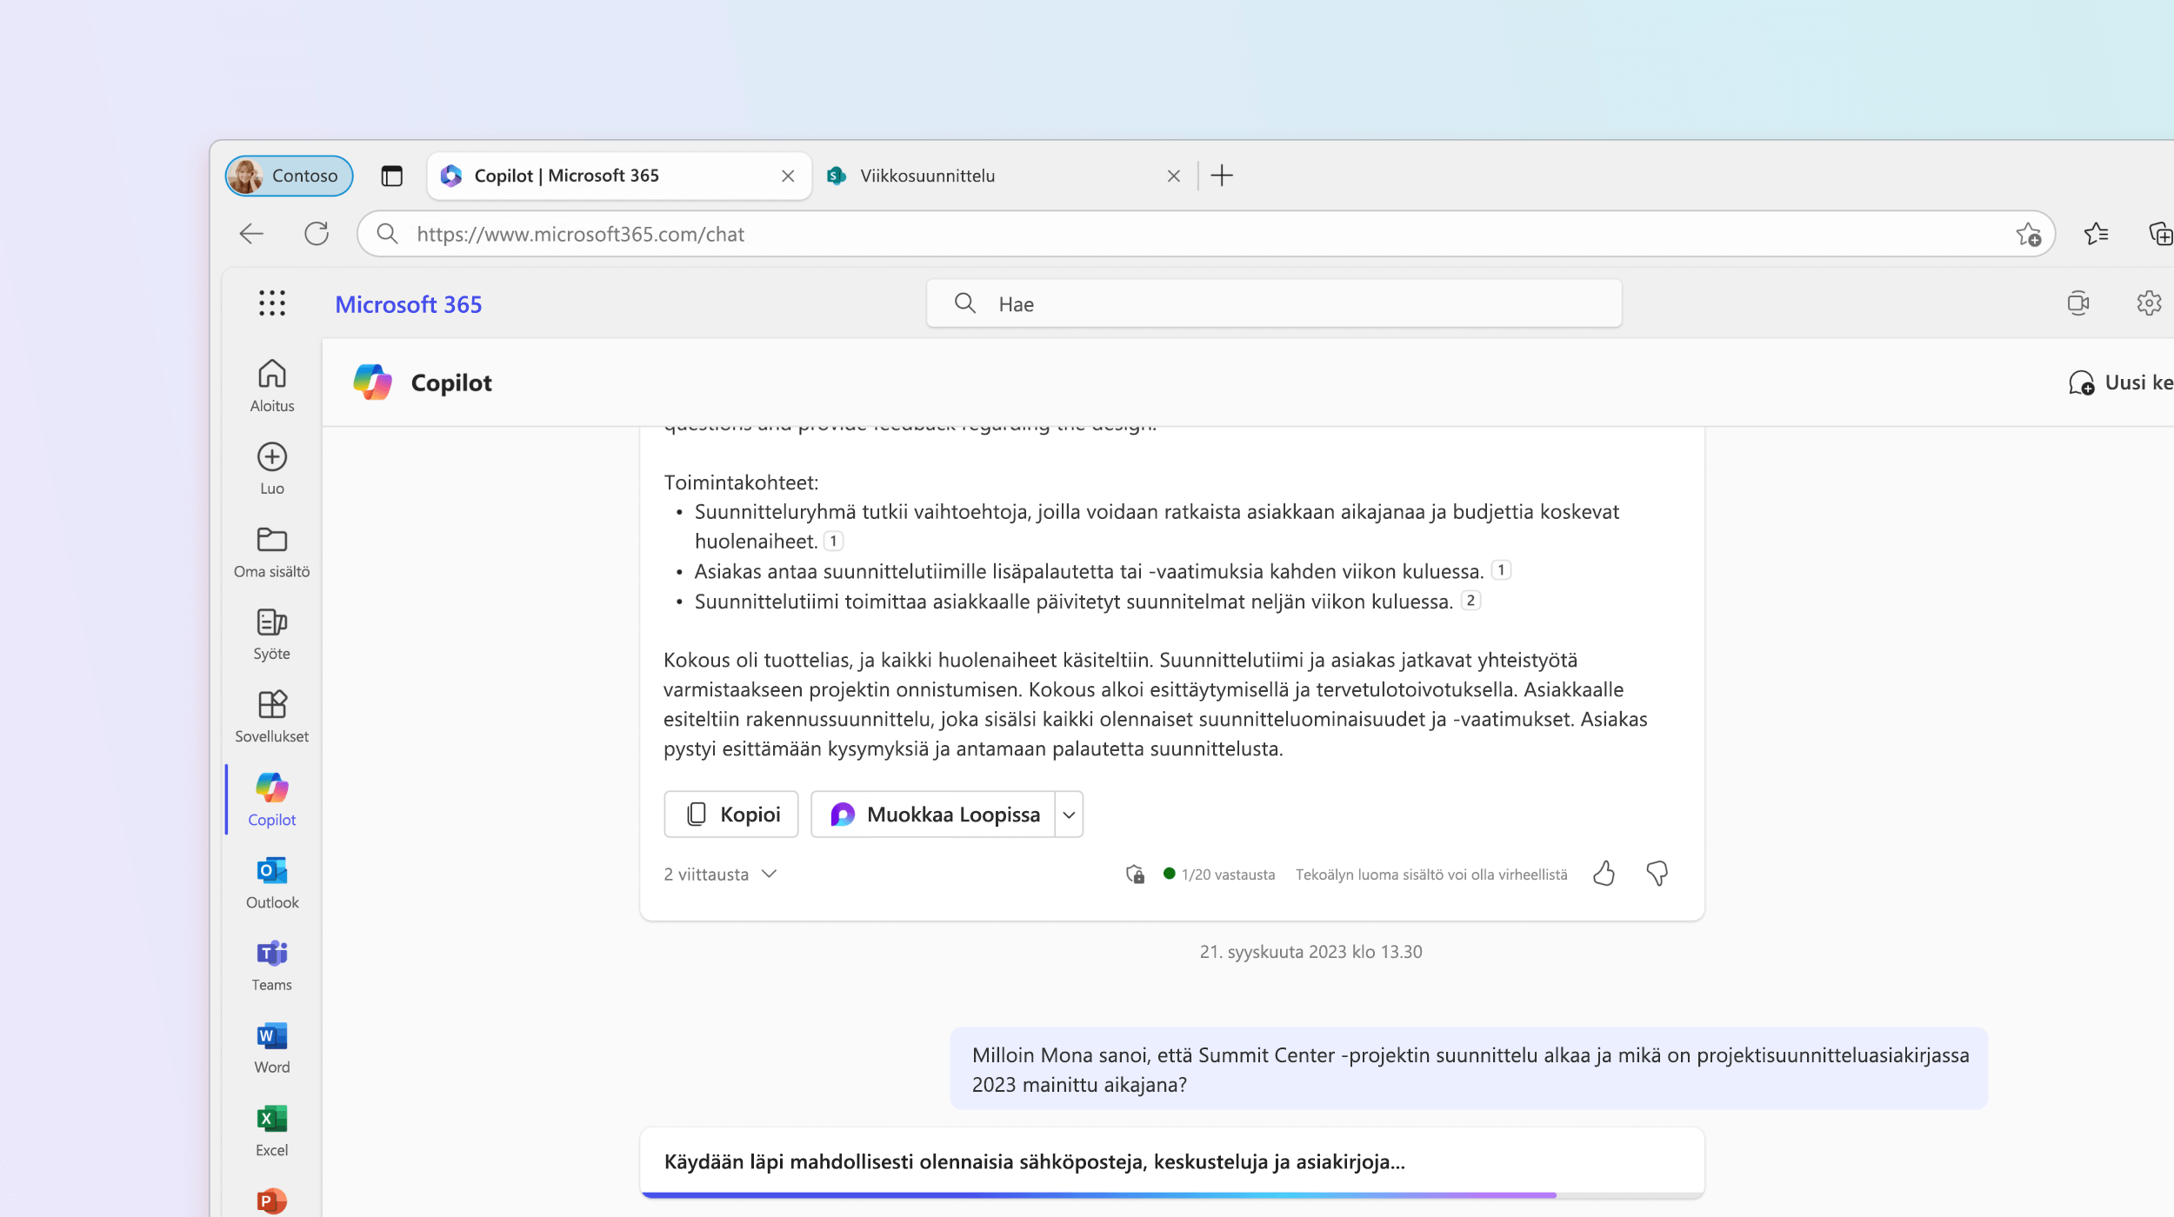Viewport: 2174px width, 1217px height.
Task: Open the Microsoft 365 app launcher grid
Action: coord(271,303)
